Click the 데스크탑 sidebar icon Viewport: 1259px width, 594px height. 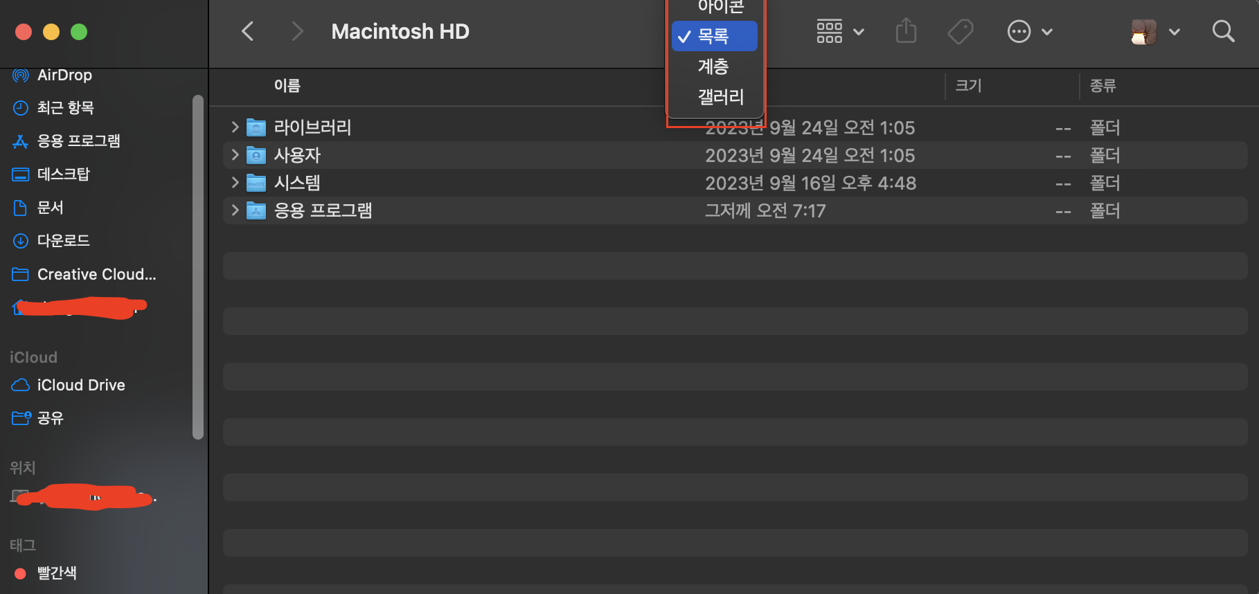click(21, 174)
